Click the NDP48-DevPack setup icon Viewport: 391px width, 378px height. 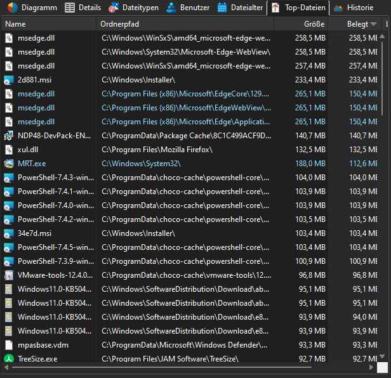(9, 136)
